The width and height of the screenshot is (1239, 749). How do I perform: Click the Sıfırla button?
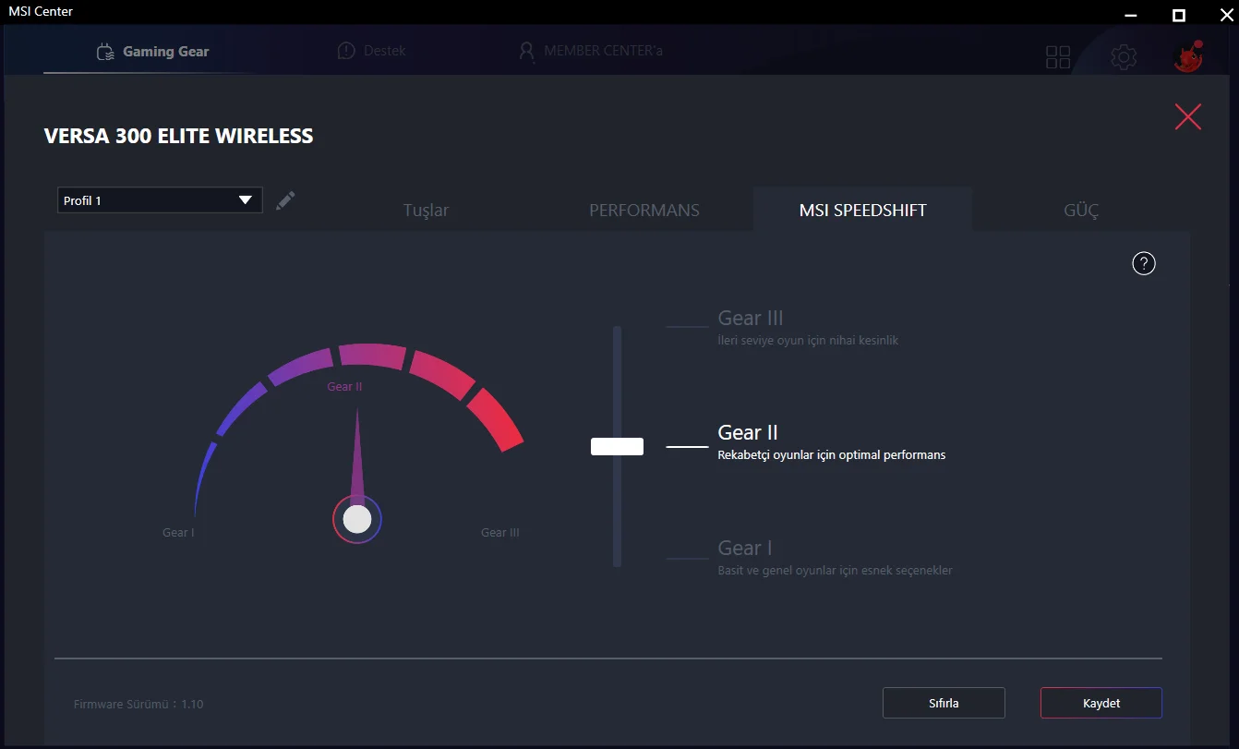tap(944, 703)
